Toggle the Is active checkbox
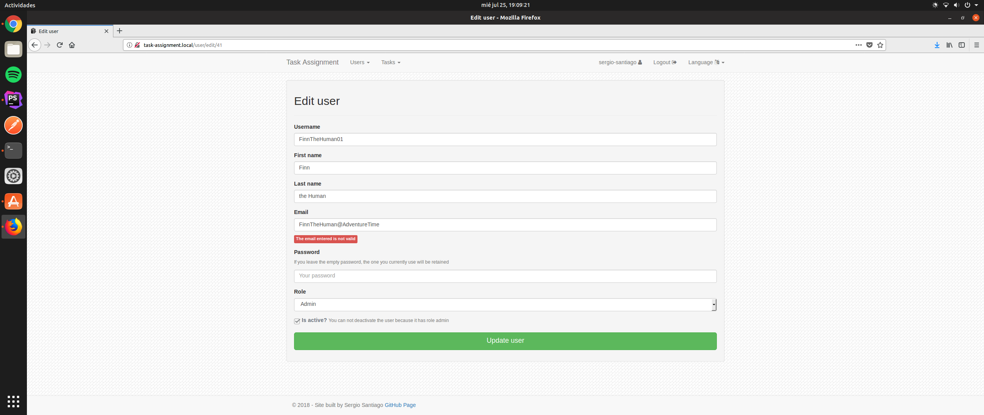The image size is (984, 415). click(297, 321)
